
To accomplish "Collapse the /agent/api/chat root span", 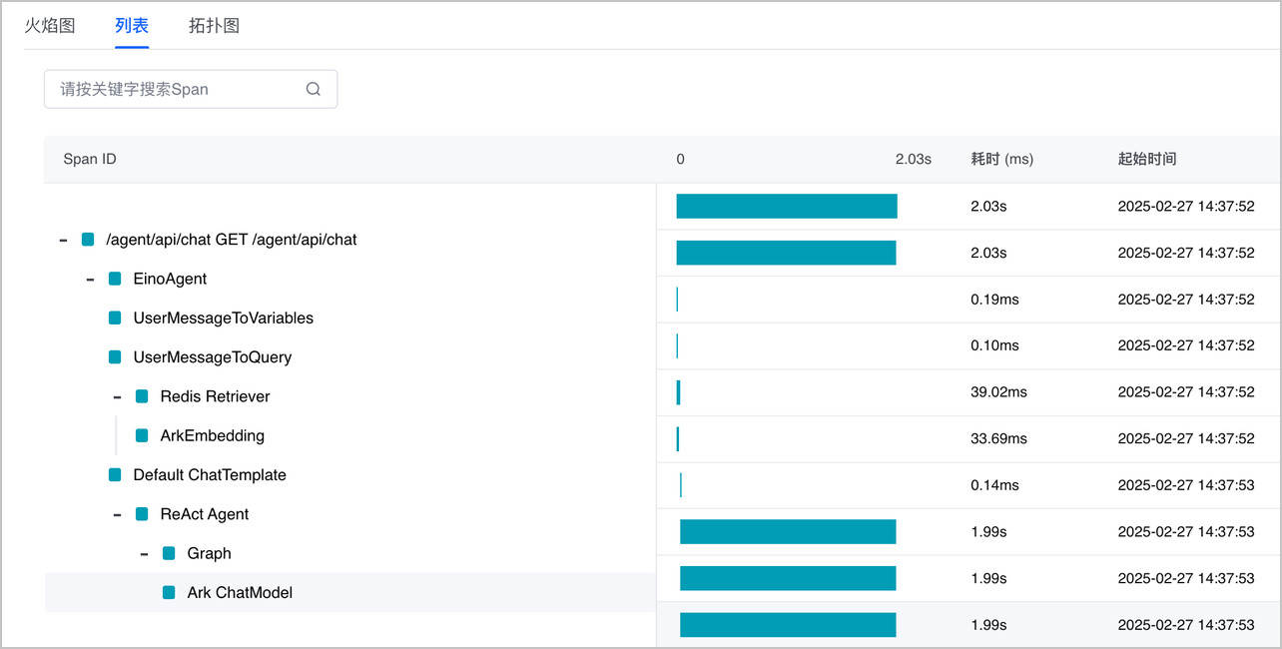I will (63, 240).
